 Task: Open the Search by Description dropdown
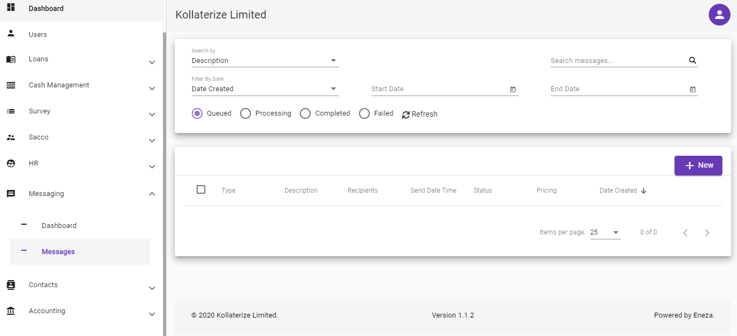pos(265,61)
